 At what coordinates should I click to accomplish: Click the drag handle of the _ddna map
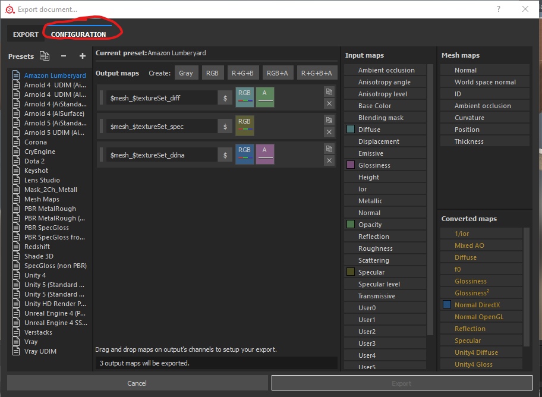click(x=101, y=155)
